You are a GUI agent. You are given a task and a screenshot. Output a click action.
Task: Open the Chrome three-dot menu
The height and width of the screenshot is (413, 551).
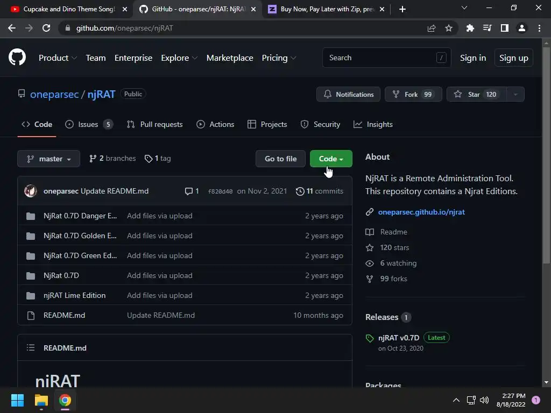[539, 28]
